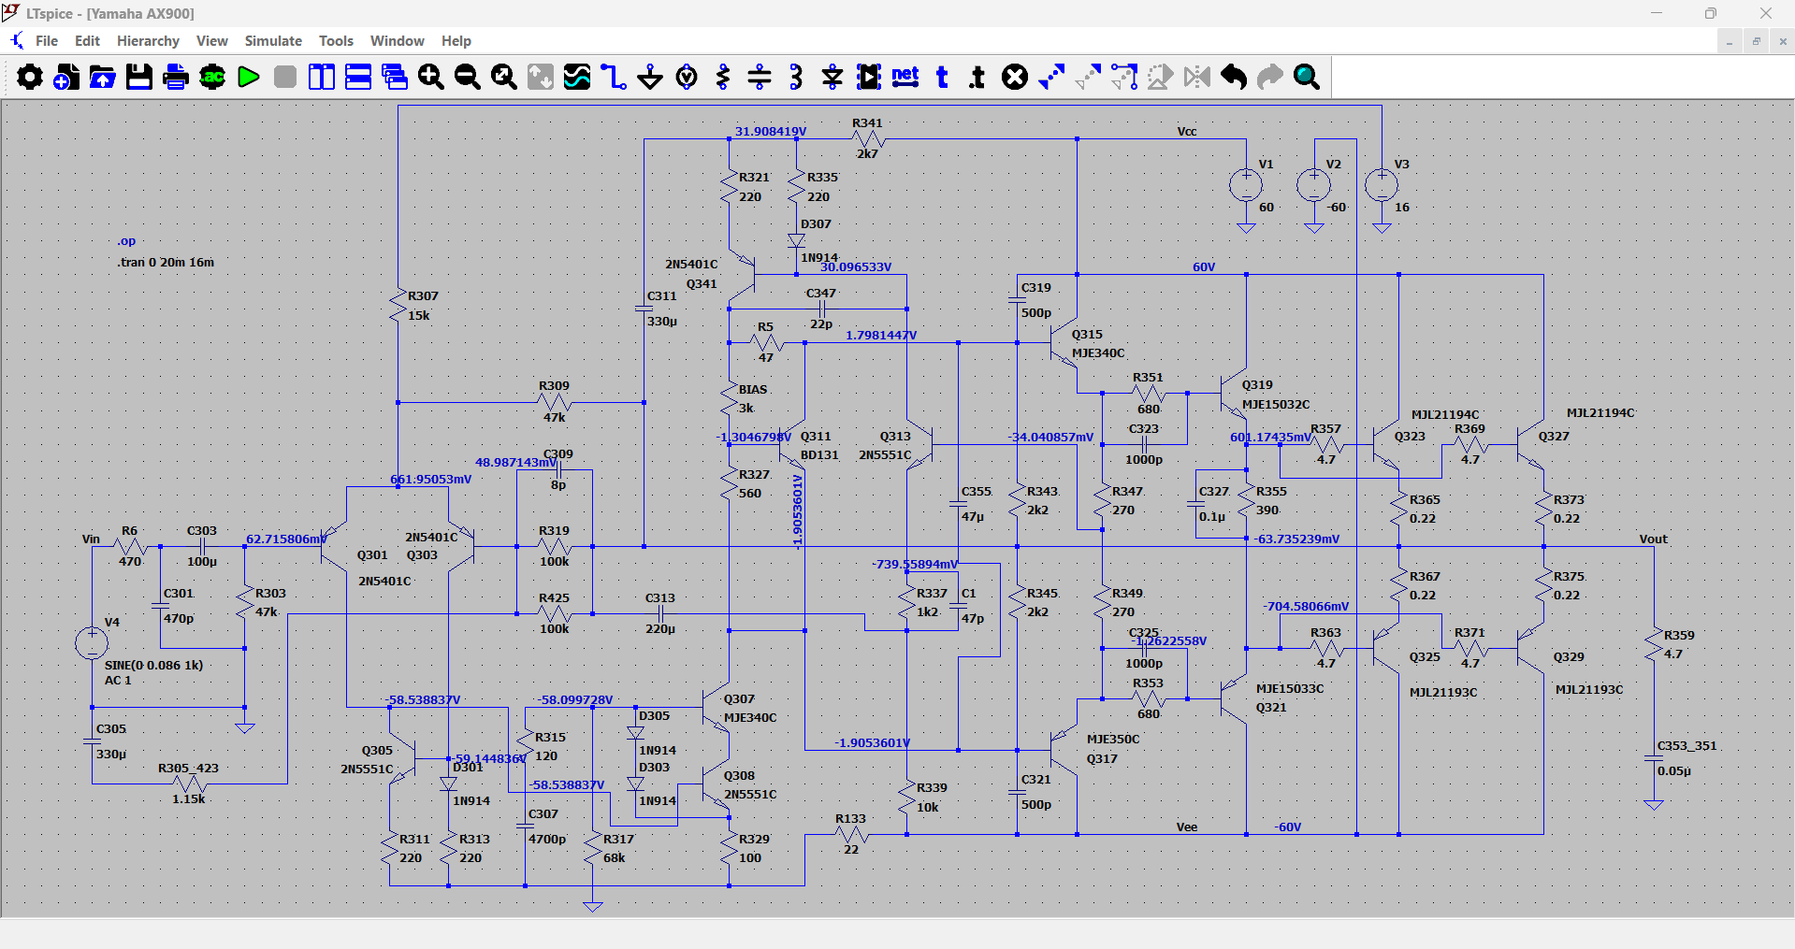The image size is (1795, 949).
Task: Click the LTspice system menu icon by File
Action: pyautogui.click(x=17, y=41)
